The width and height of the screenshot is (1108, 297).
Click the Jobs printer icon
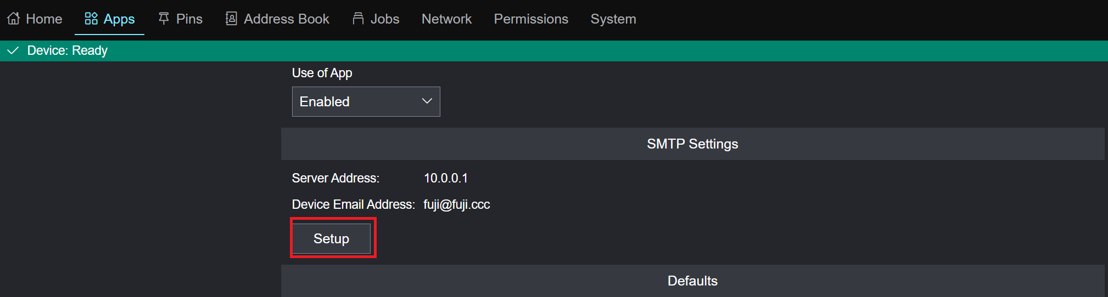pyautogui.click(x=358, y=19)
